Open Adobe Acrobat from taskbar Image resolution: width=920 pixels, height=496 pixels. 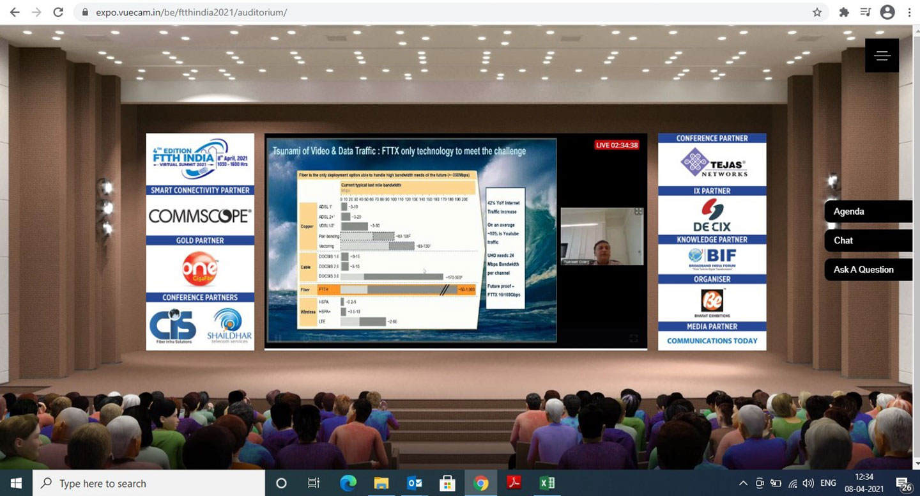pyautogui.click(x=514, y=483)
